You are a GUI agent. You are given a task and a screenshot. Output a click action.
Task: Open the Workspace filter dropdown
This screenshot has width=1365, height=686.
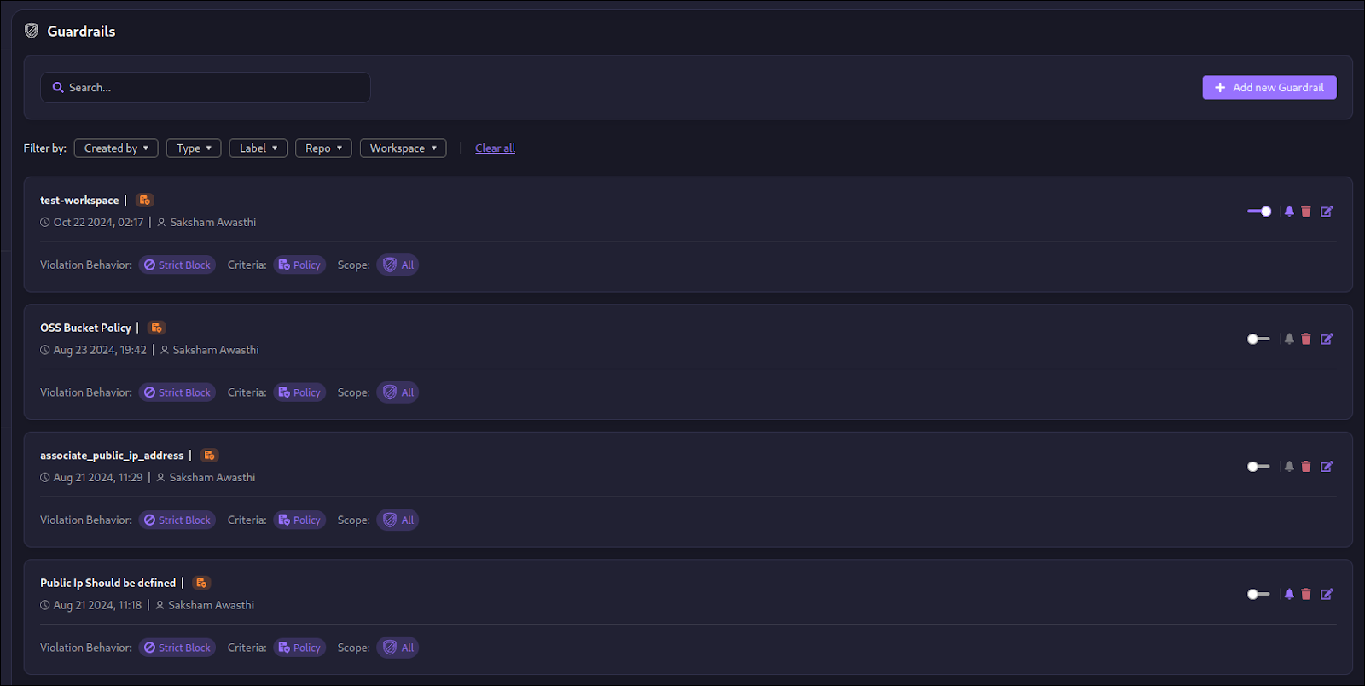click(x=403, y=148)
